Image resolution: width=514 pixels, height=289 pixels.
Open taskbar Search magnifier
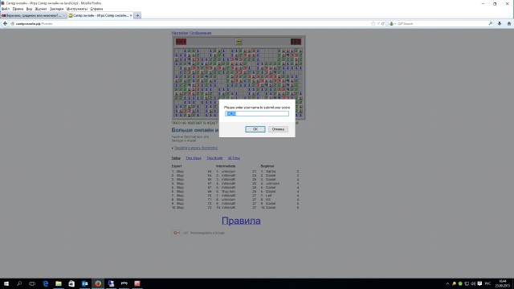coord(19,283)
